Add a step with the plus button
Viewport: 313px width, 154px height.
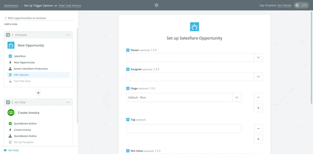click(38, 93)
